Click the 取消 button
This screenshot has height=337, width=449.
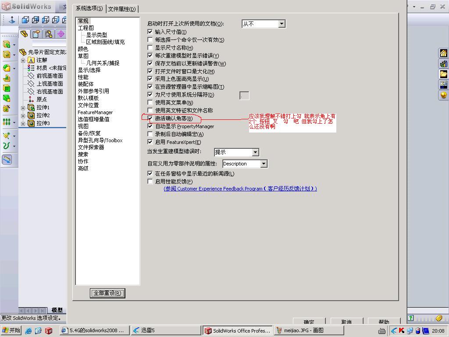click(346, 322)
